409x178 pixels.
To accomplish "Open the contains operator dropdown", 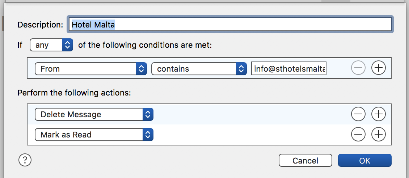I will (199, 69).
